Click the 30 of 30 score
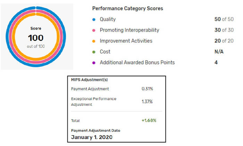This screenshot has width=243, height=146. pos(224,30)
